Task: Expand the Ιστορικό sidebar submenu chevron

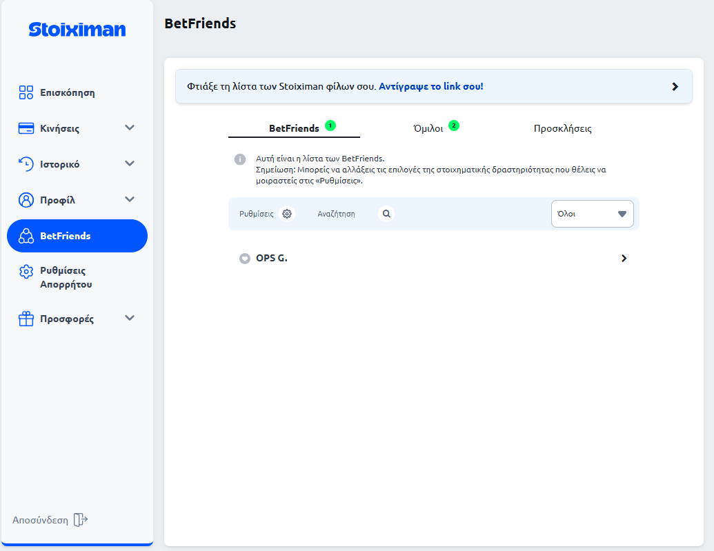Action: (129, 164)
